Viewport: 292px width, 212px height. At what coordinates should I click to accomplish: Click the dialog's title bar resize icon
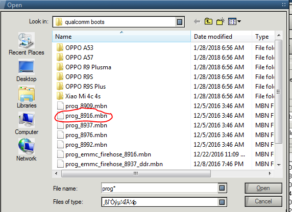coord(284,5)
